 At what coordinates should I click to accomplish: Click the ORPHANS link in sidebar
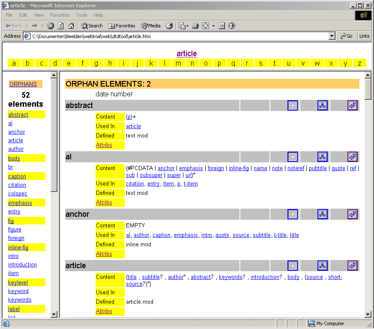click(x=23, y=84)
